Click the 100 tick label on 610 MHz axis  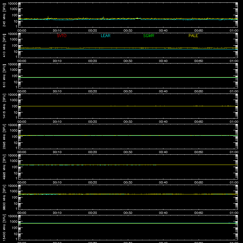[15, 76]
